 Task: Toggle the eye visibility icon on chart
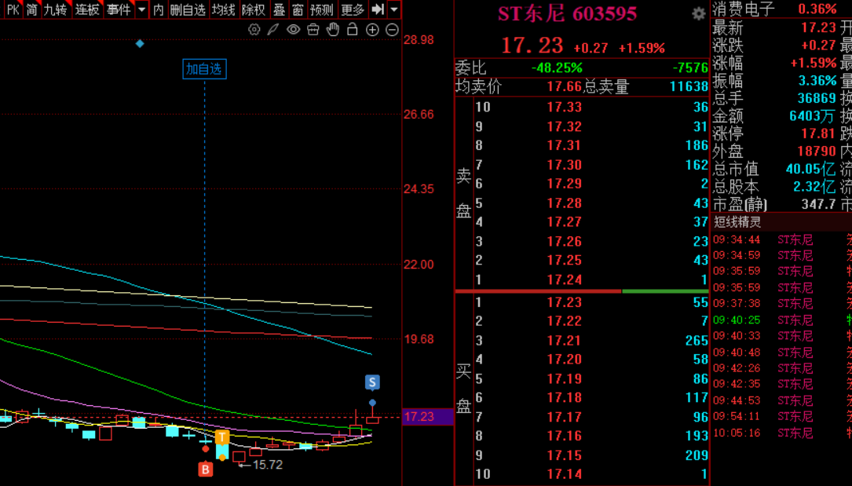point(294,29)
